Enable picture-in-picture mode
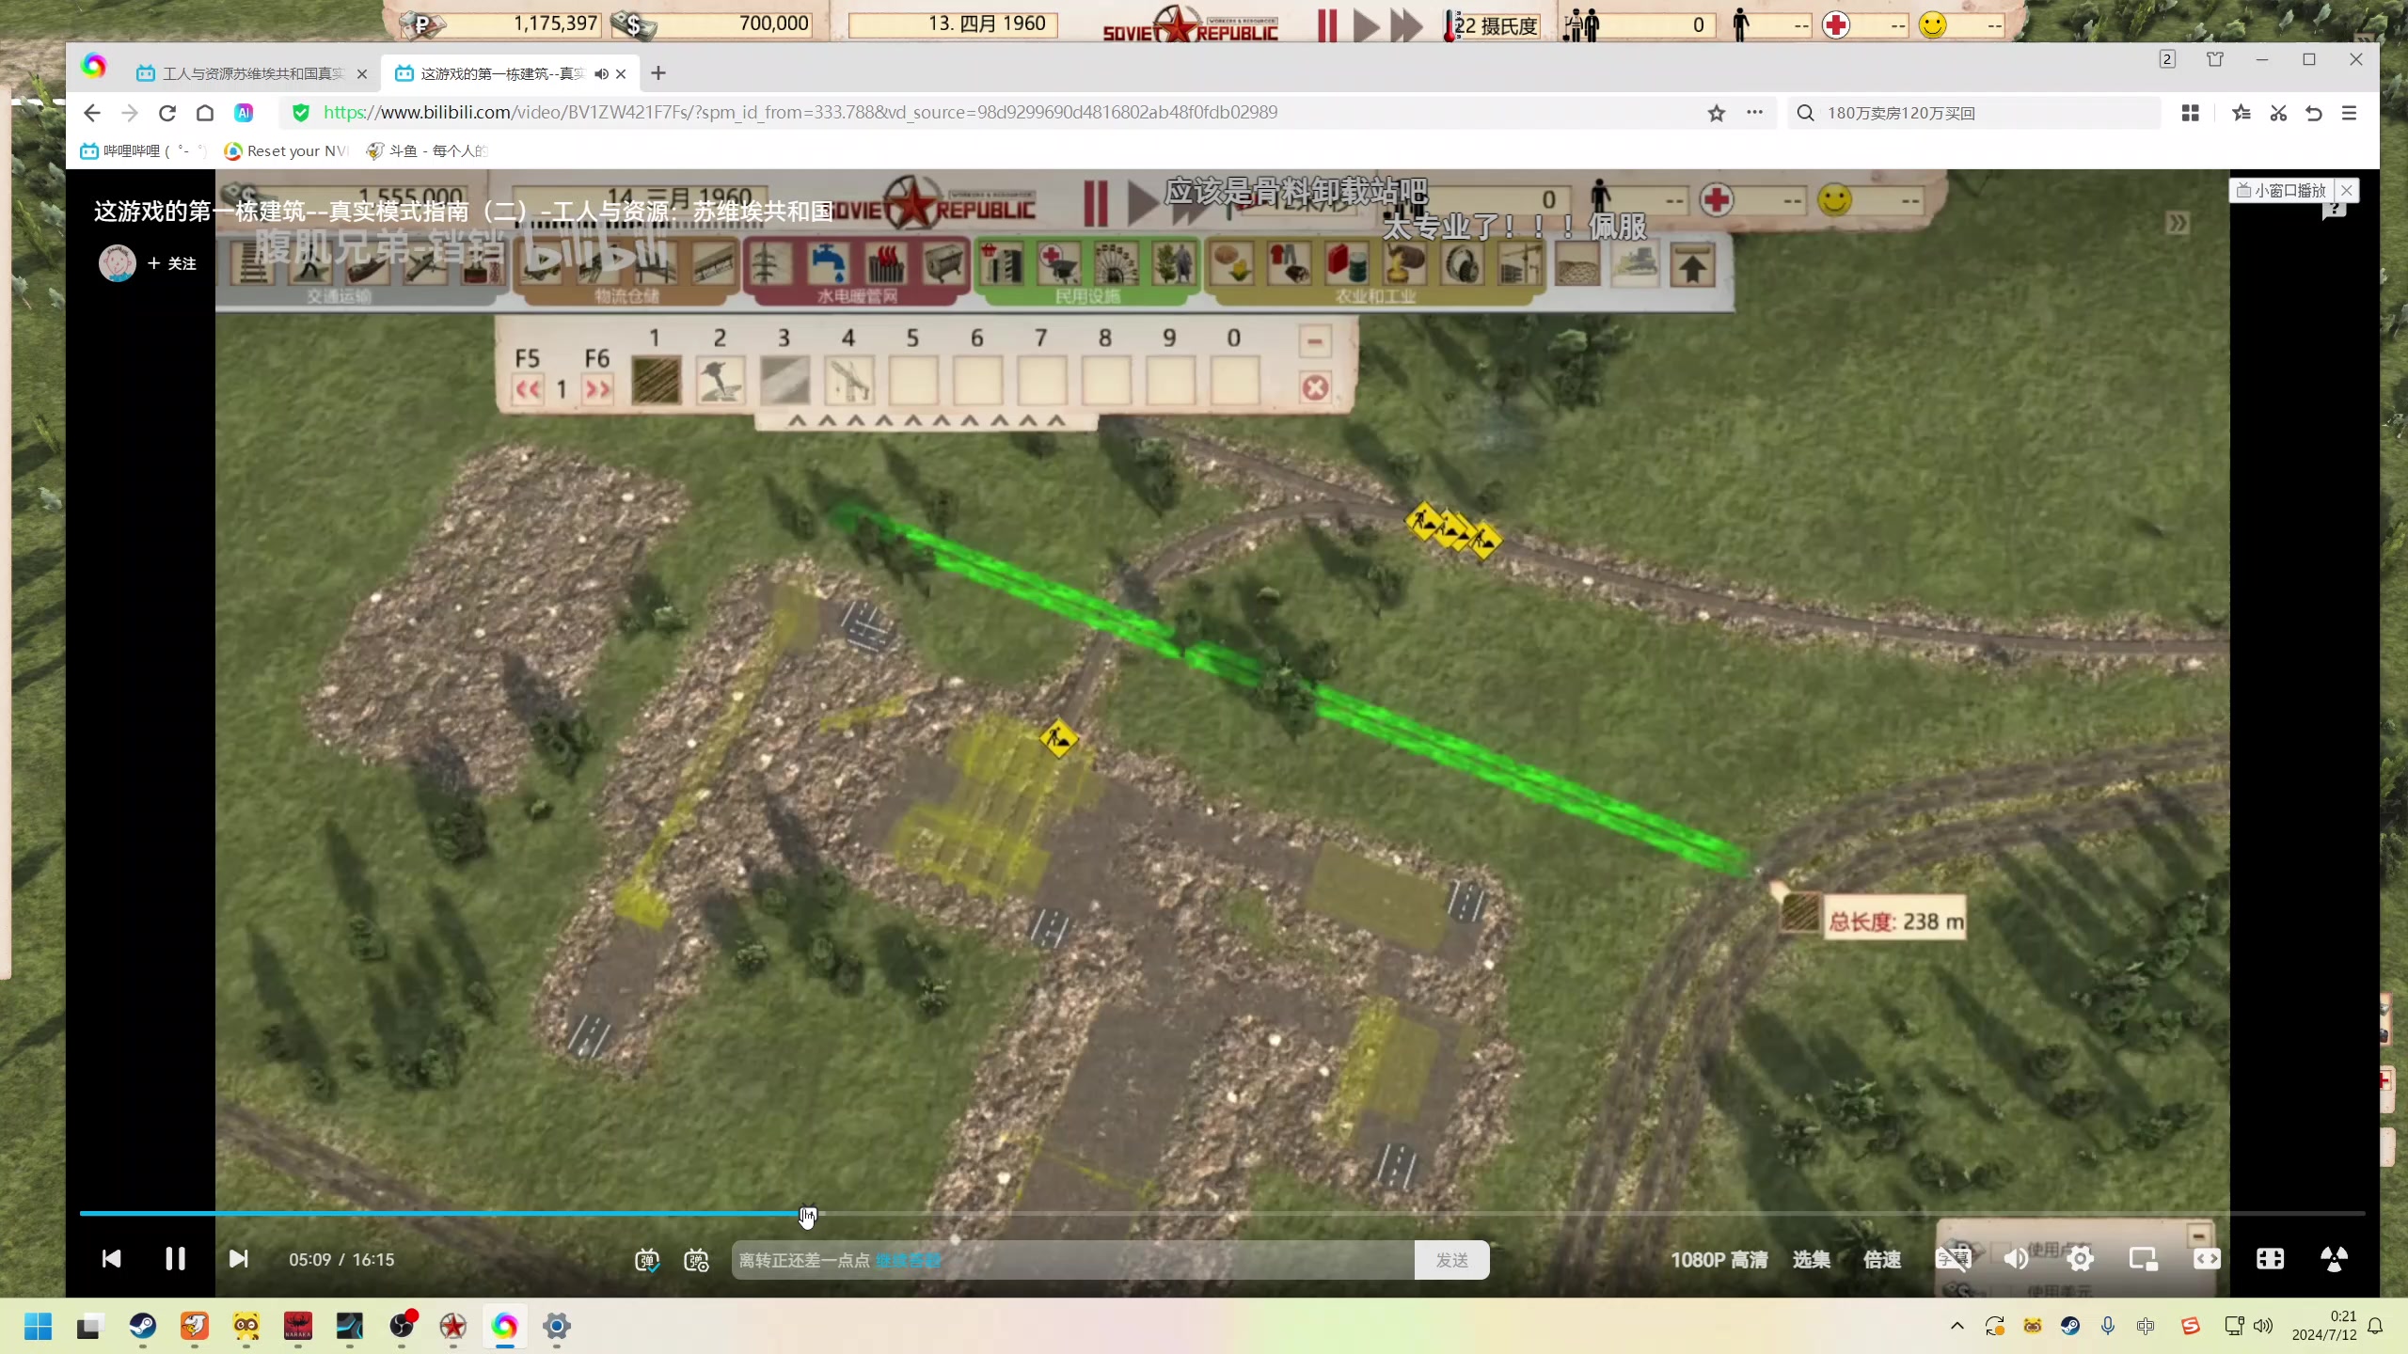Image resolution: width=2408 pixels, height=1354 pixels. coord(2143,1258)
